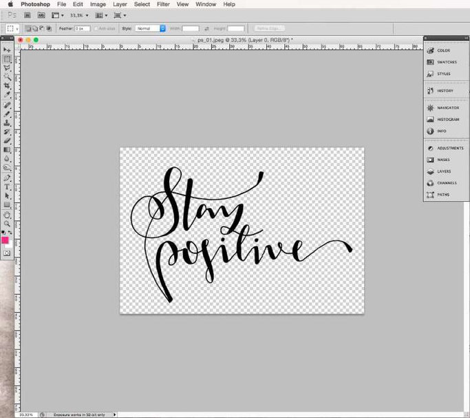This screenshot has height=418, width=470.
Task: Open the File menu
Action: point(61,4)
